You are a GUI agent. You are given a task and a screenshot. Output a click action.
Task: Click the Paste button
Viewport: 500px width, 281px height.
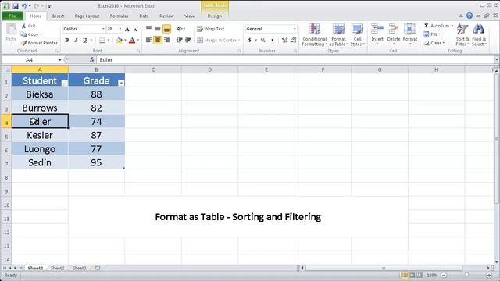coord(11,33)
